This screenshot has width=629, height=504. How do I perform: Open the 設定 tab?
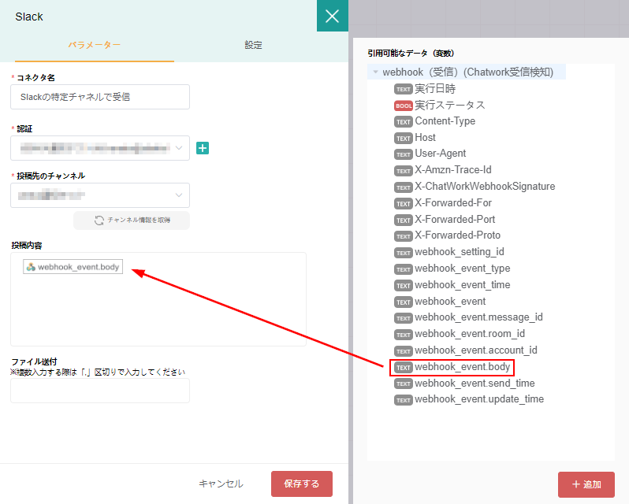pyautogui.click(x=253, y=45)
